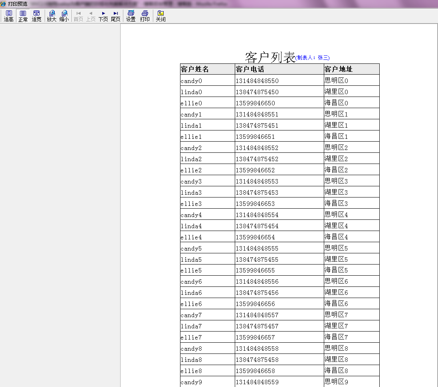Image resolution: width=438 pixels, height=387 pixels.
Task: Select the linda0 name cell
Action: tap(207, 92)
